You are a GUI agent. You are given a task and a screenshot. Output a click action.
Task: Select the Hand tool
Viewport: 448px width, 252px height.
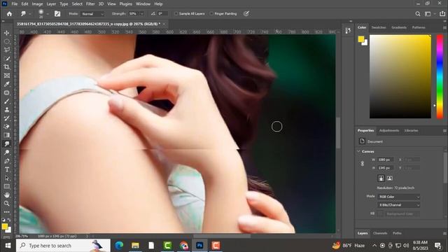pyautogui.click(x=6, y=195)
